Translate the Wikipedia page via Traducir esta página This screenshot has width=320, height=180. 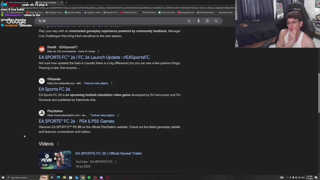[96, 83]
